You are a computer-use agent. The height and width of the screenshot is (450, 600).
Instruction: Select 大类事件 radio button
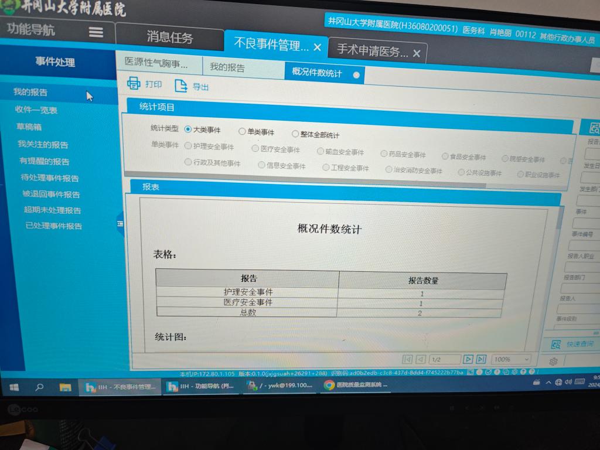pos(188,129)
